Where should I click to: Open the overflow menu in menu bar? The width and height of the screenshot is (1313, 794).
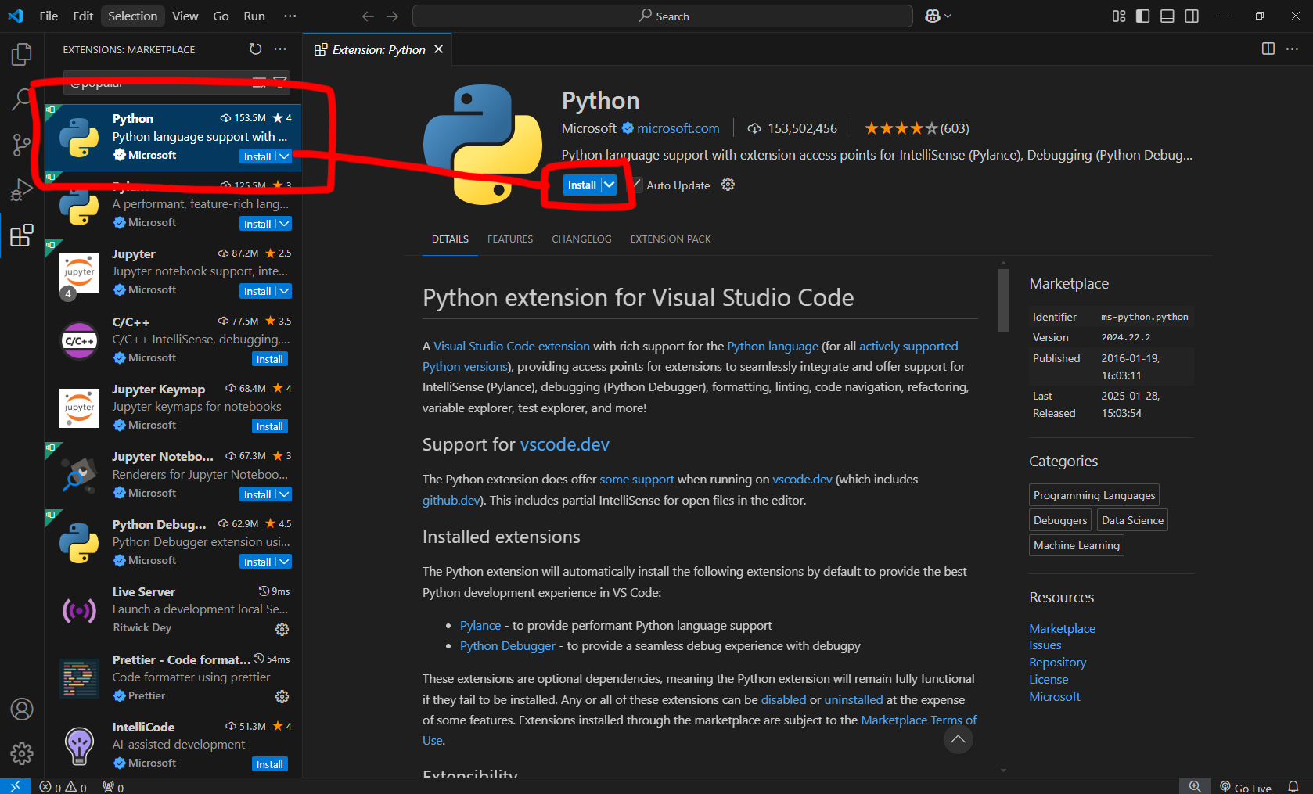tap(290, 16)
